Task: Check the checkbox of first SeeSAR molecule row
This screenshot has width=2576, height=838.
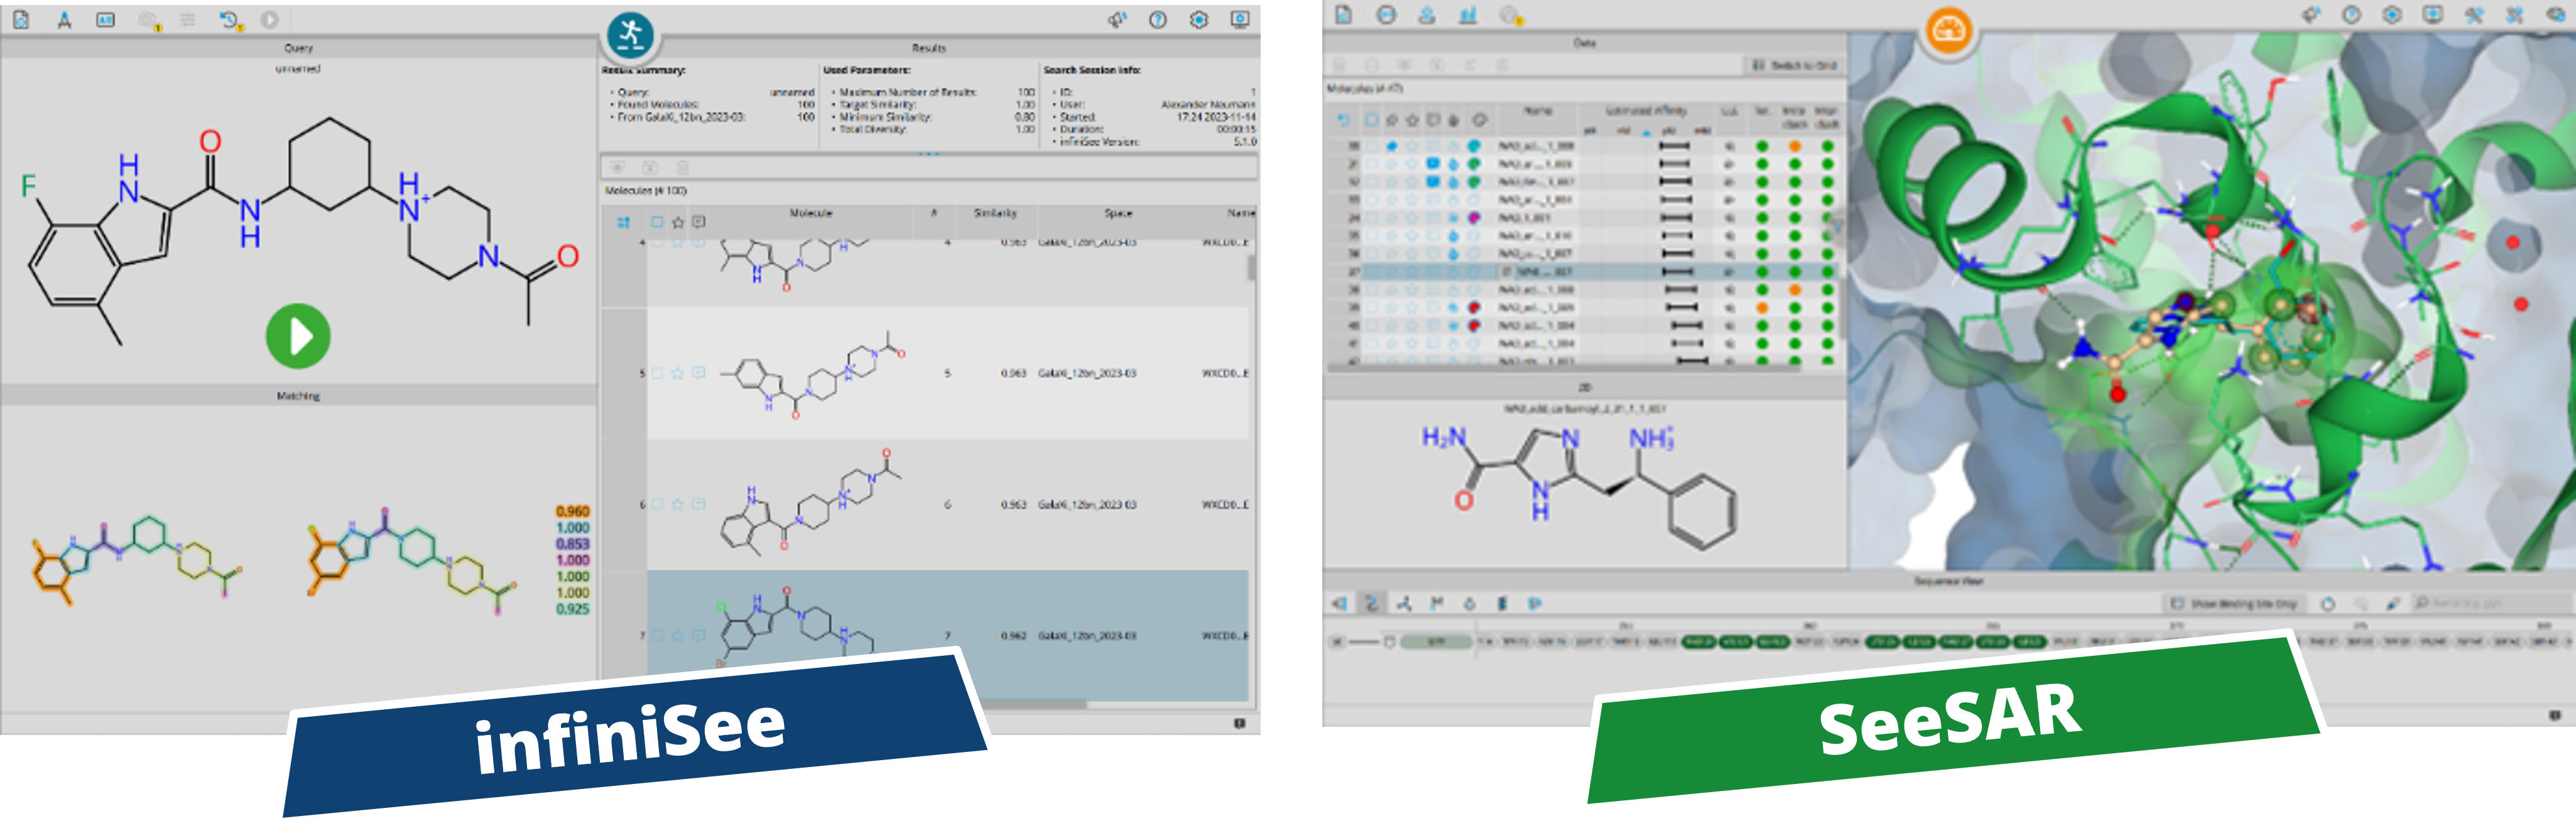Action: point(1373,147)
